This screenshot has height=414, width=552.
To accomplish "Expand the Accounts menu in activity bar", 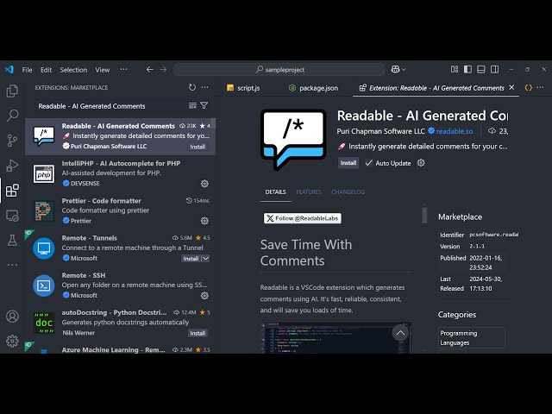I will click(x=12, y=317).
